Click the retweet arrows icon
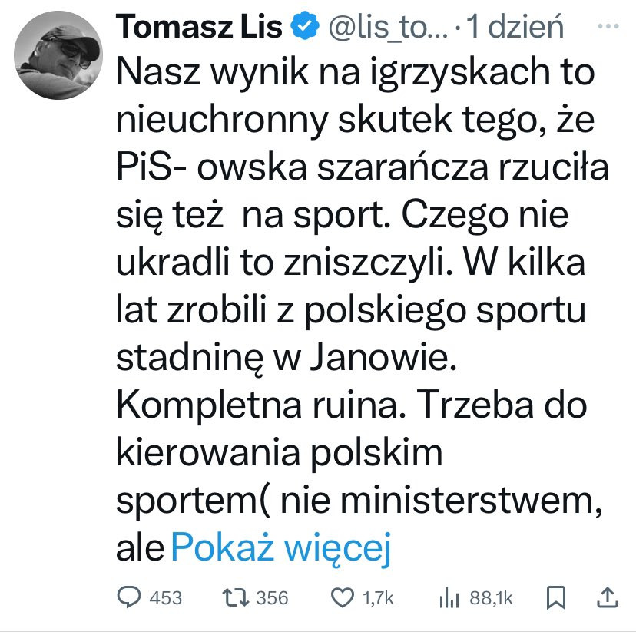Image resolution: width=636 pixels, height=635 pixels. tap(236, 597)
